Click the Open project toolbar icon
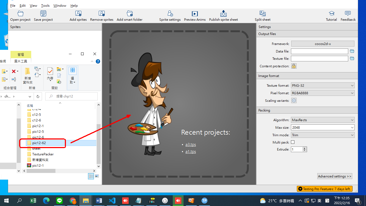Screen dimensions: 366x206 [20, 13]
